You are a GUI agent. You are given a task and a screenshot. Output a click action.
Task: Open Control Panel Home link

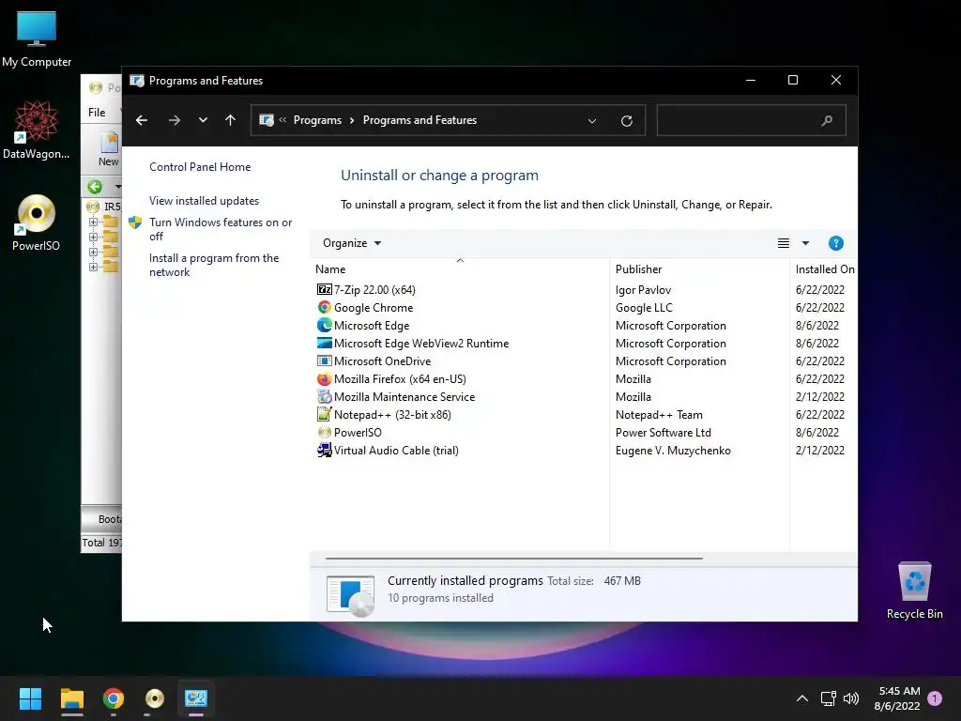click(200, 167)
